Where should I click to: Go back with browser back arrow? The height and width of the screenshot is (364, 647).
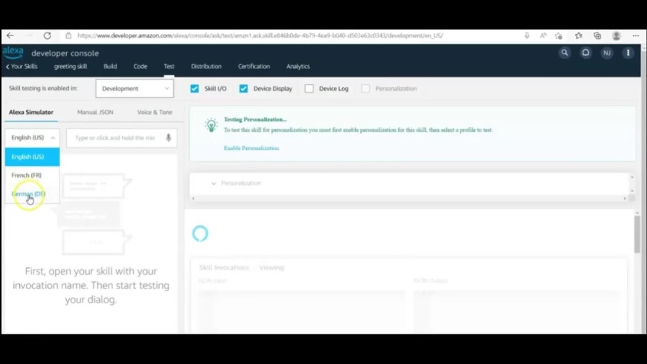10,35
